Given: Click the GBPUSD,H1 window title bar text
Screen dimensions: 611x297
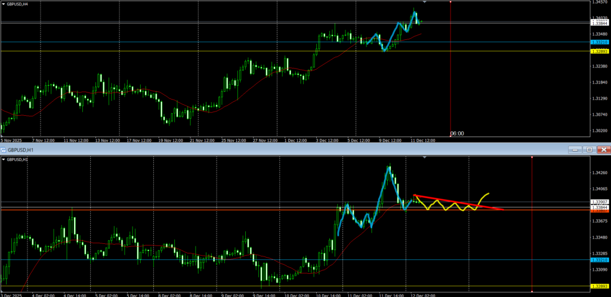Looking at the screenshot, I should click(x=20, y=150).
